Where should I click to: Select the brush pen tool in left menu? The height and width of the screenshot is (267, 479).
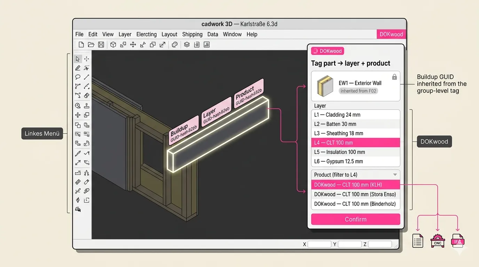78,153
